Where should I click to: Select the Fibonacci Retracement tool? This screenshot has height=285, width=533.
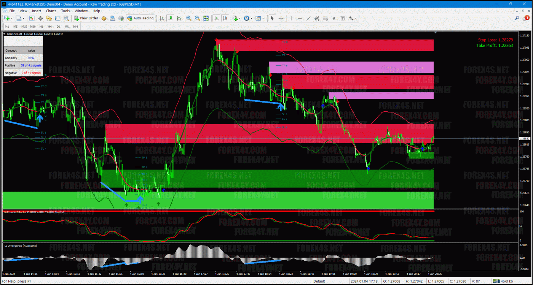pyautogui.click(x=326, y=18)
